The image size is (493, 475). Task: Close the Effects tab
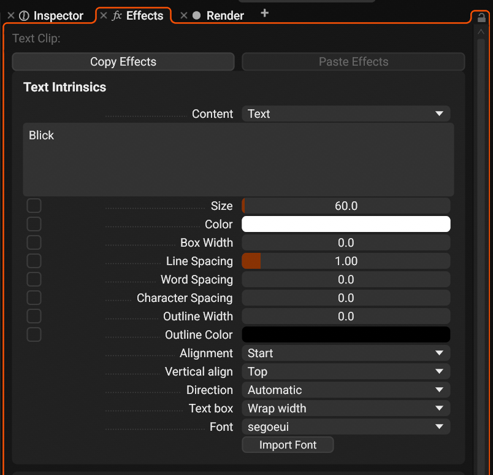pos(104,15)
